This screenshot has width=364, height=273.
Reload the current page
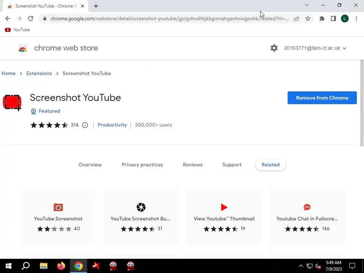point(31,18)
